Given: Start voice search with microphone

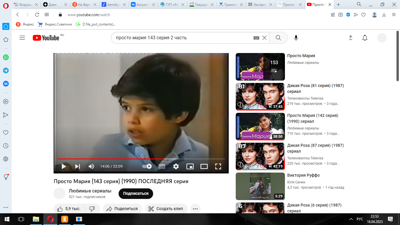Looking at the screenshot, I should tap(296, 37).
